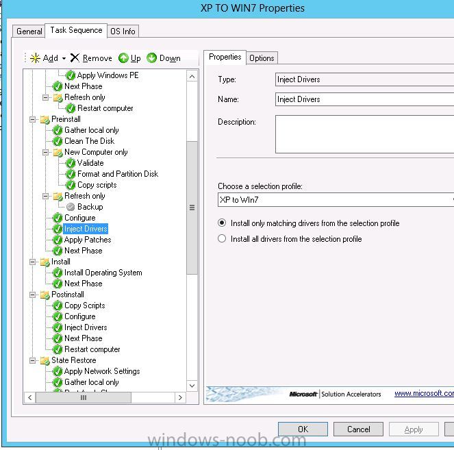This screenshot has width=454, height=450.
Task: Click the check icon beside Restart computer under Postinstall
Action: pos(58,349)
